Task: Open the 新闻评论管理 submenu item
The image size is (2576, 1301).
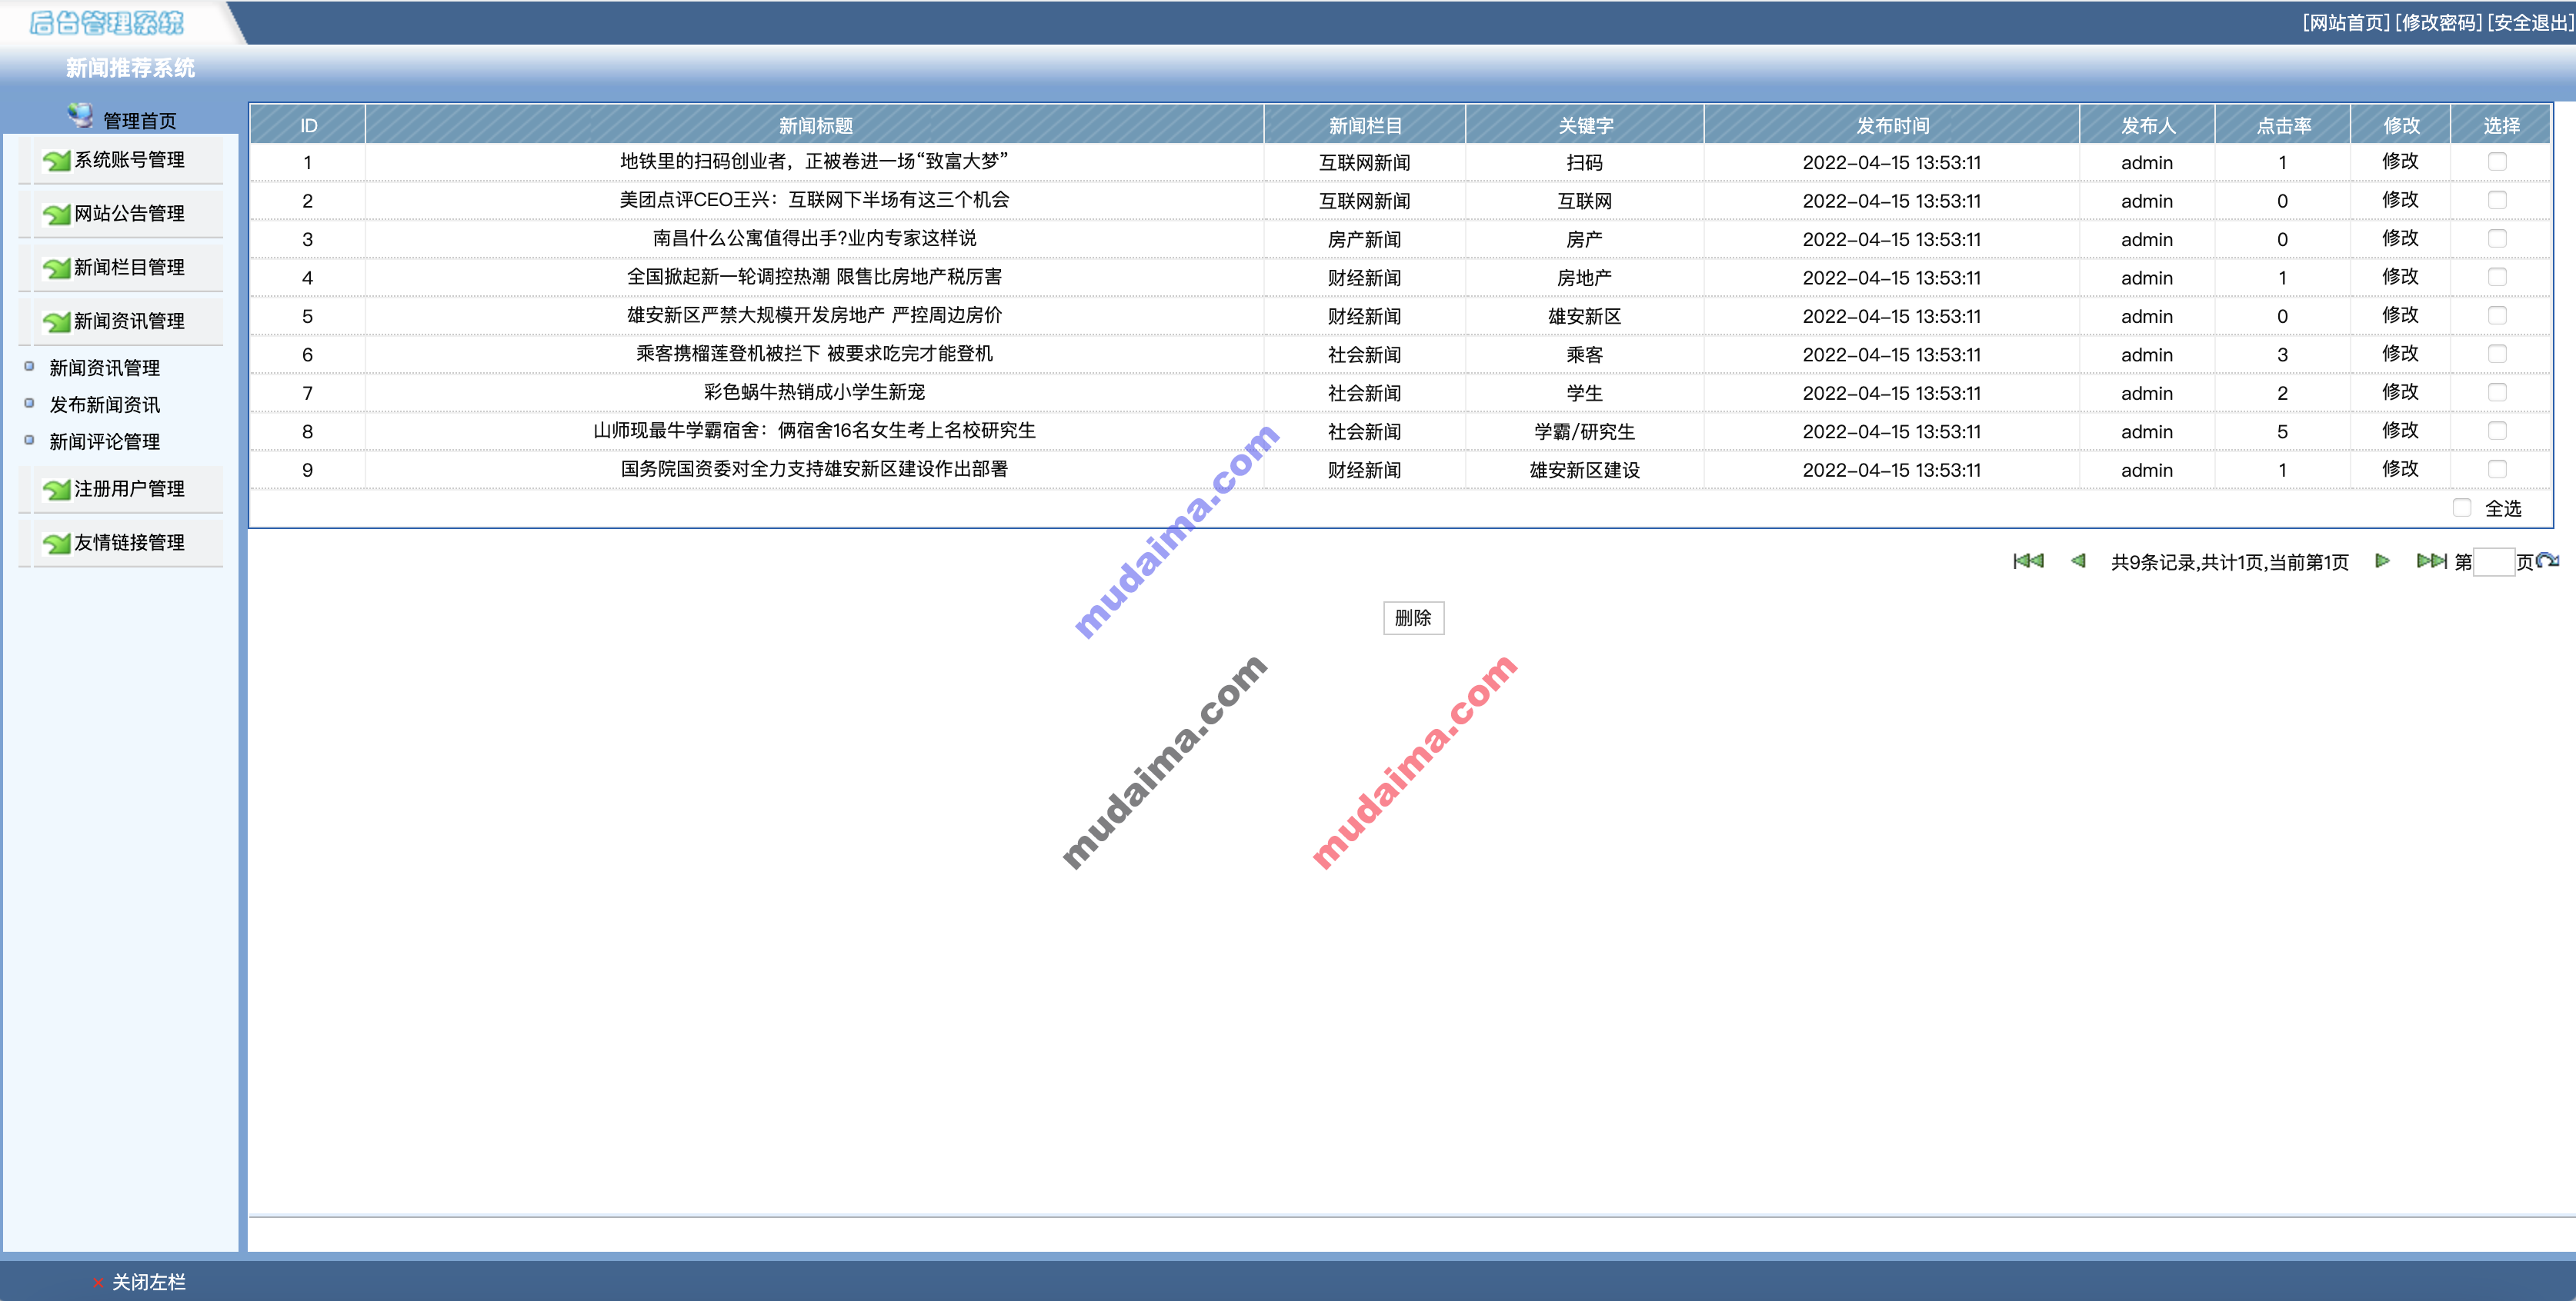Action: (104, 441)
